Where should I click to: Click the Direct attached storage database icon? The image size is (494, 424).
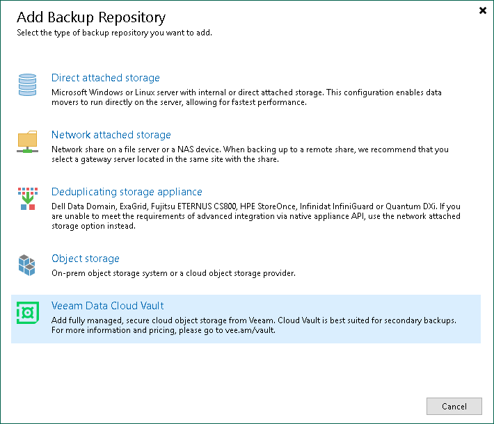(27, 85)
